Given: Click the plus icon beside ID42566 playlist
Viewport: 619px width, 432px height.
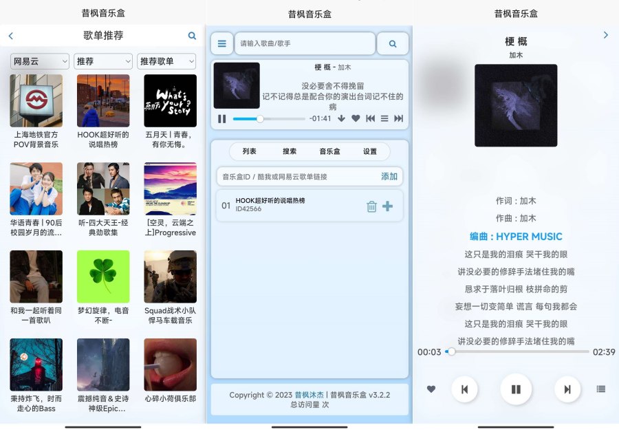Looking at the screenshot, I should [x=389, y=205].
